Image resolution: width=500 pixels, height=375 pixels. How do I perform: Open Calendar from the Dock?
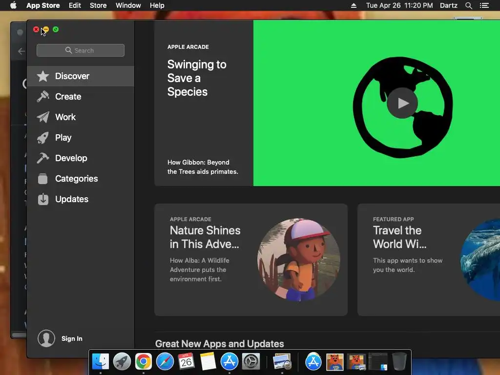(186, 362)
